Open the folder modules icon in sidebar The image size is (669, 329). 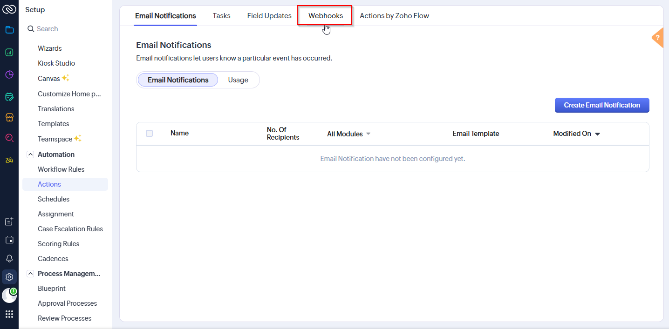[9, 30]
